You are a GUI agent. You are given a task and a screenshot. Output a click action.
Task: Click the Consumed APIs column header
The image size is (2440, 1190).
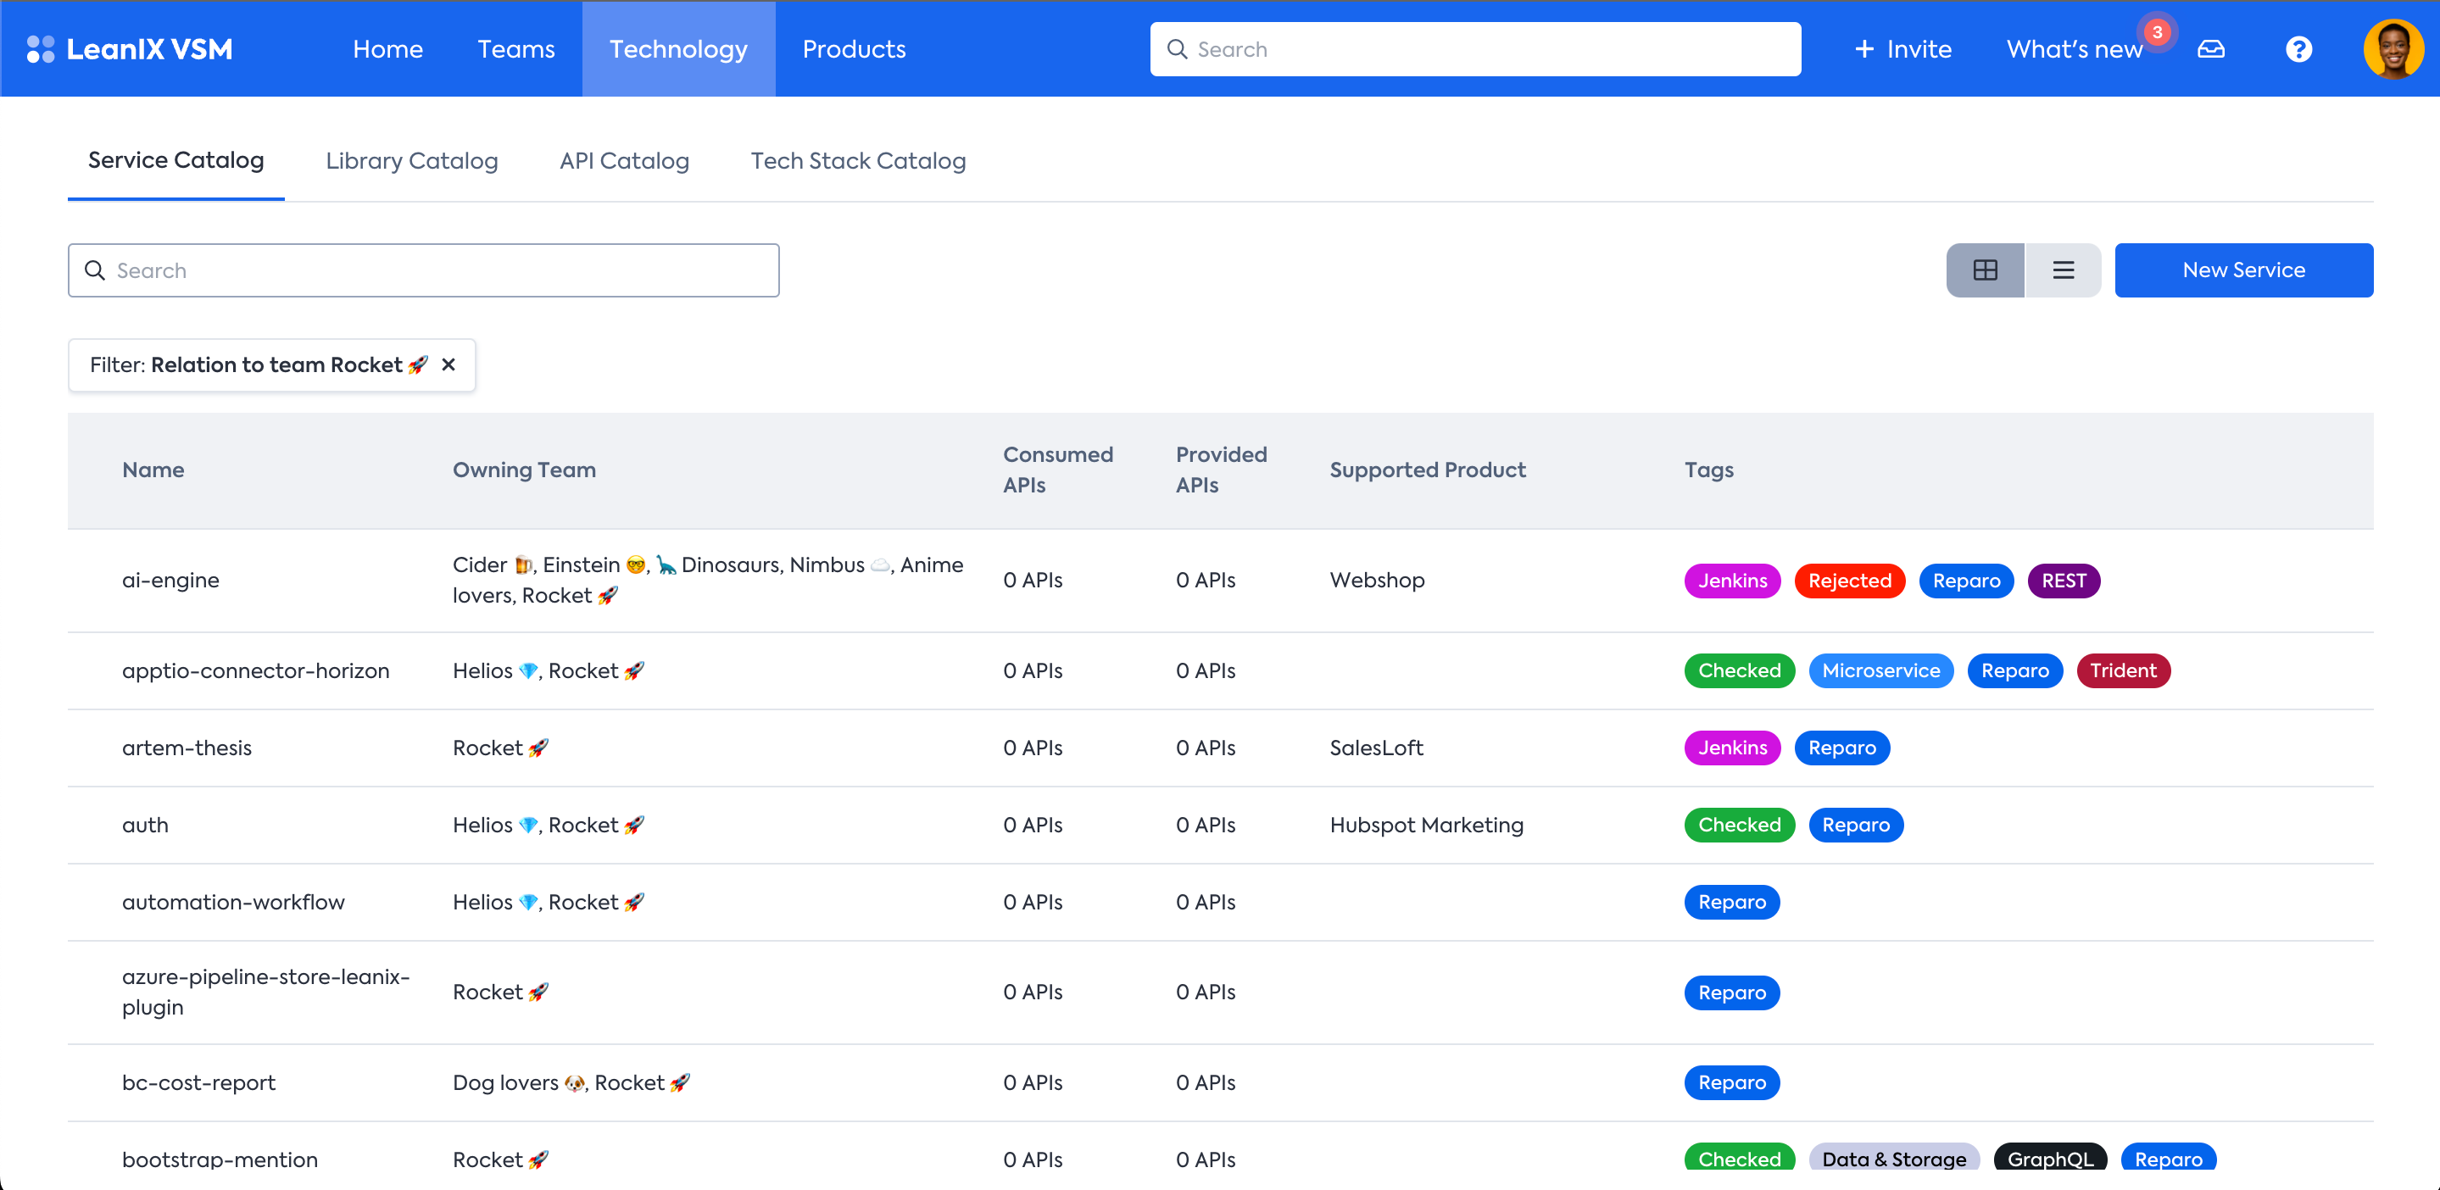tap(1058, 470)
